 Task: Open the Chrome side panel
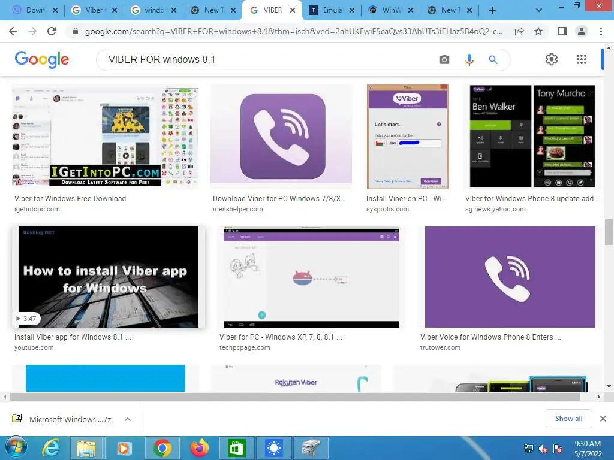(x=562, y=31)
